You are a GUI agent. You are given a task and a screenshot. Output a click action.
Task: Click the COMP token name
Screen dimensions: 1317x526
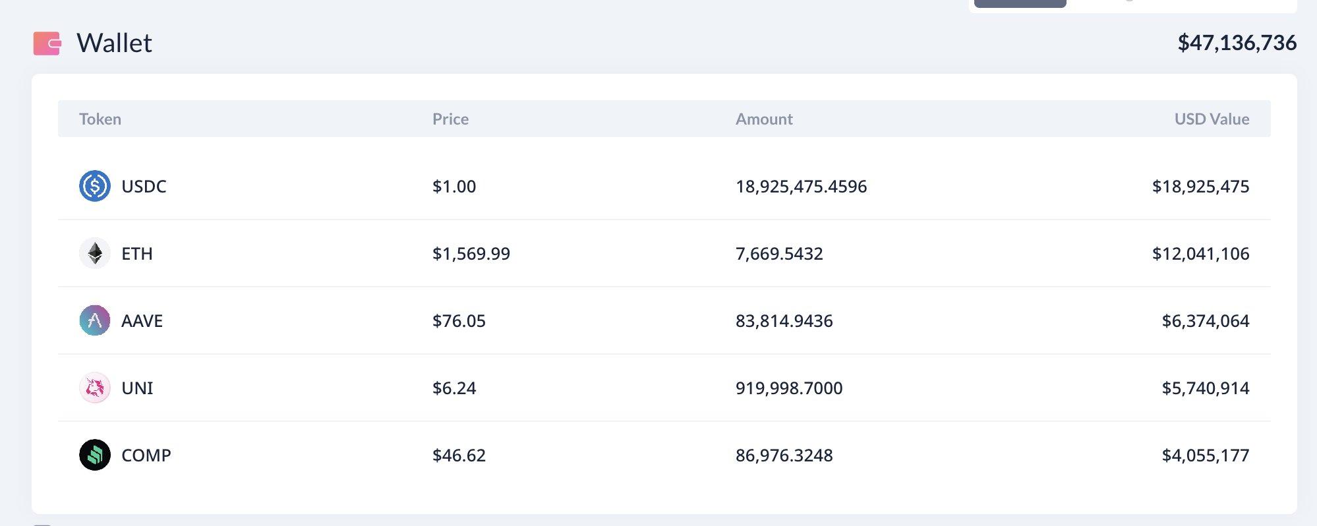pyautogui.click(x=146, y=455)
